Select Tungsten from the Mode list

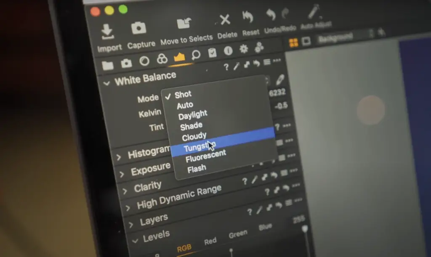[x=200, y=147]
